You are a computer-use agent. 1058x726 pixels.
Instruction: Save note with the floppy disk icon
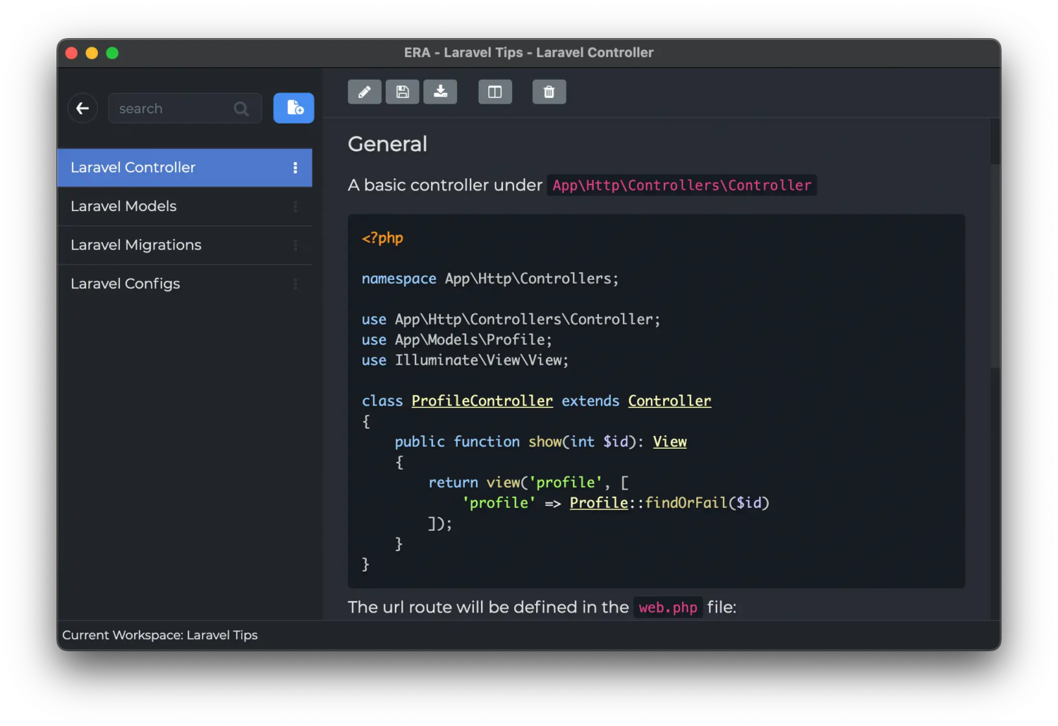(403, 92)
